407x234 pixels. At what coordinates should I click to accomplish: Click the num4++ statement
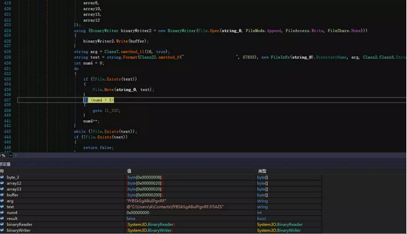click(91, 121)
